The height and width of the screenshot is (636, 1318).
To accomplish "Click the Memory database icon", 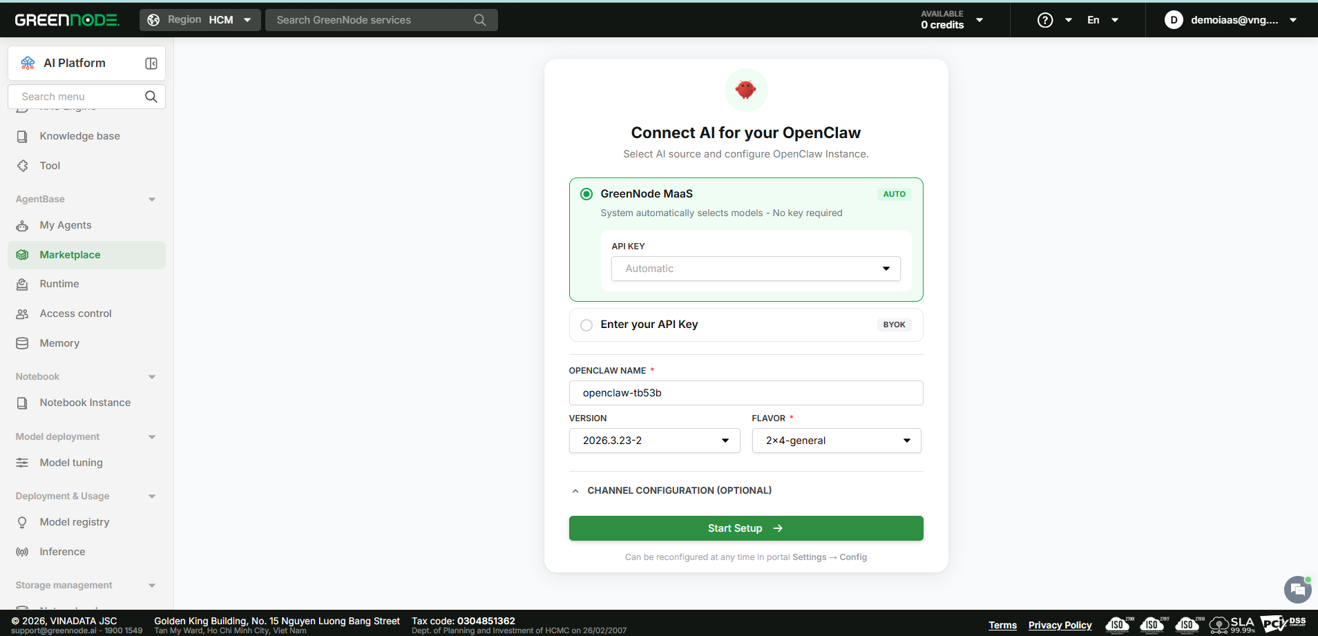I will (x=22, y=343).
